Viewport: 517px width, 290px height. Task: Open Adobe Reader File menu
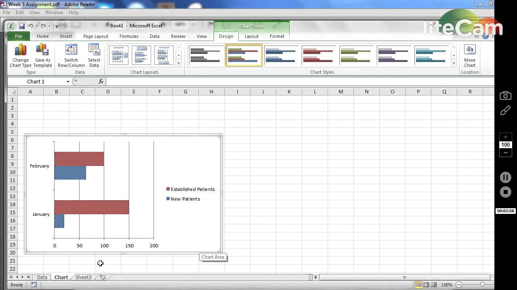pos(6,12)
